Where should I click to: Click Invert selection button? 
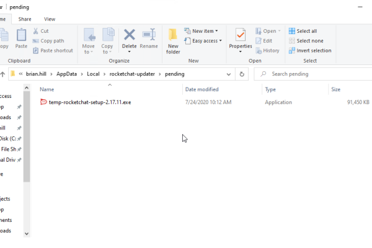313,51
